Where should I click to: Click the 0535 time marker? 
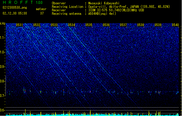click(x=89, y=25)
